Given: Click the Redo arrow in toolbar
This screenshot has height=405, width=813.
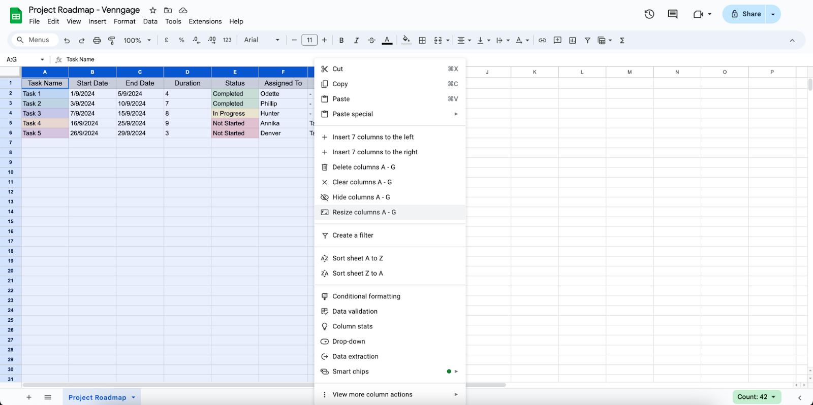Looking at the screenshot, I should 82,40.
